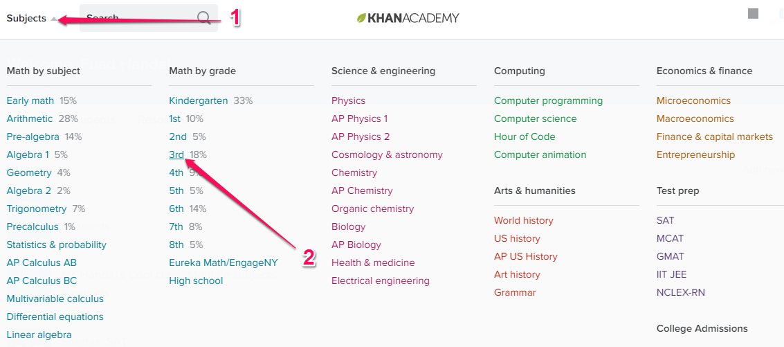784x347 pixels.
Task: Click the search magnifying glass icon
Action: (204, 18)
